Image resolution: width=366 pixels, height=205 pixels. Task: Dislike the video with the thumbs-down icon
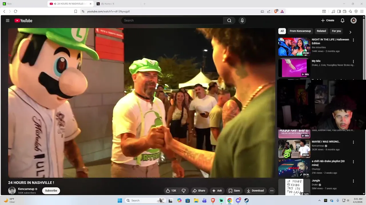(184, 191)
